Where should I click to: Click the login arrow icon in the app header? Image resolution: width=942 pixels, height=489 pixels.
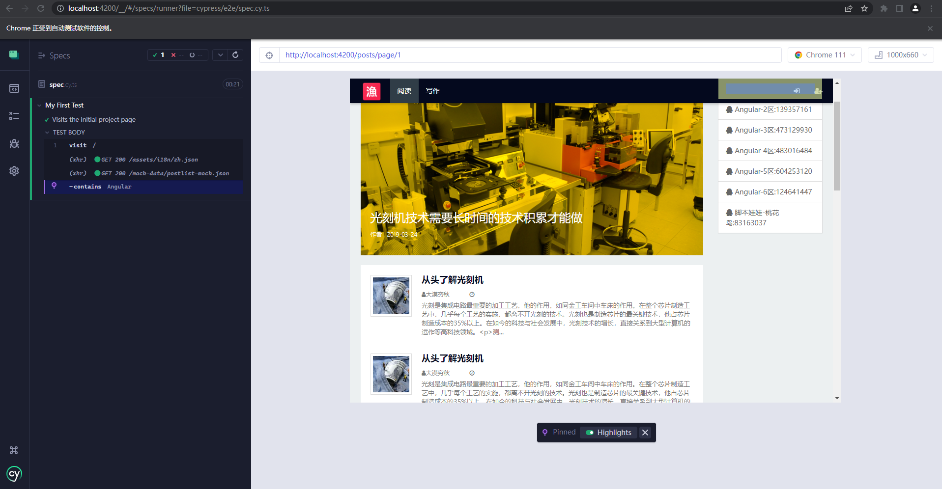click(797, 91)
